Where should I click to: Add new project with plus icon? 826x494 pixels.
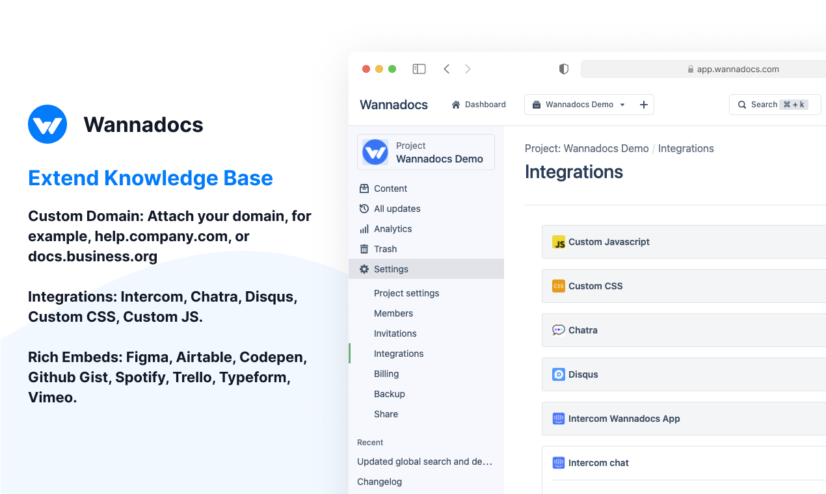coord(644,105)
